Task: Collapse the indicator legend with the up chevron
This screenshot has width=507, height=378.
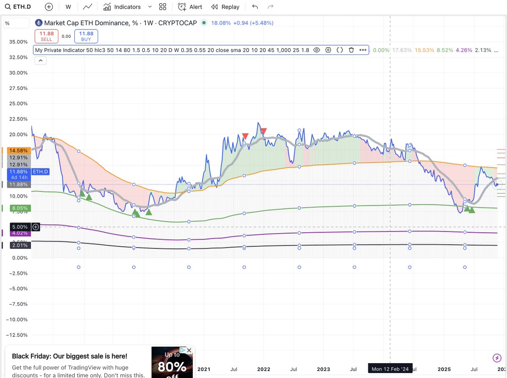Action: pyautogui.click(x=41, y=60)
